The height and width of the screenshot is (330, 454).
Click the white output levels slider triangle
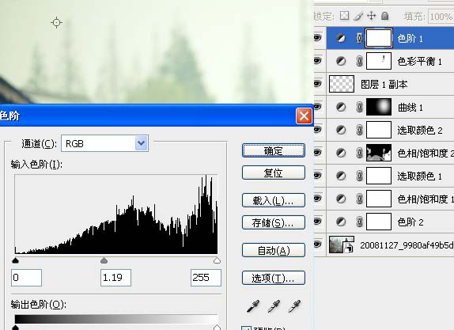(x=217, y=328)
